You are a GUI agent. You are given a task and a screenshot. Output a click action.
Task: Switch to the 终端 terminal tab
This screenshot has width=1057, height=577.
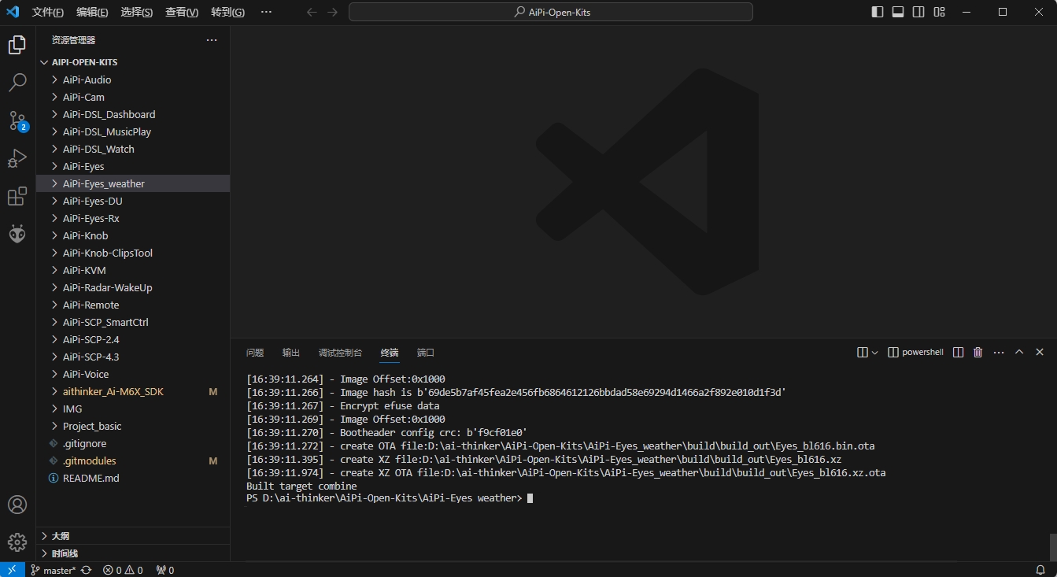click(x=390, y=353)
